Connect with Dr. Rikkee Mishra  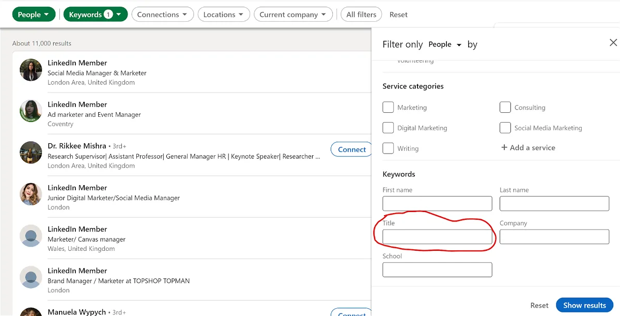[352, 149]
